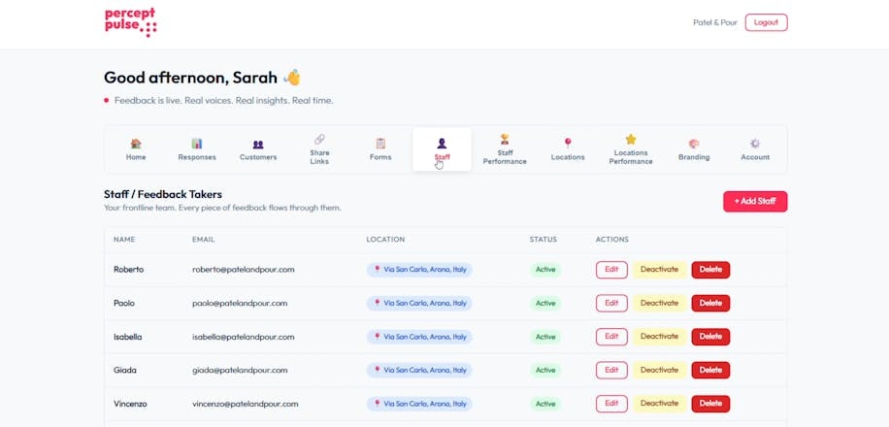
Task: Deactivate Paolo's account
Action: [x=659, y=303]
